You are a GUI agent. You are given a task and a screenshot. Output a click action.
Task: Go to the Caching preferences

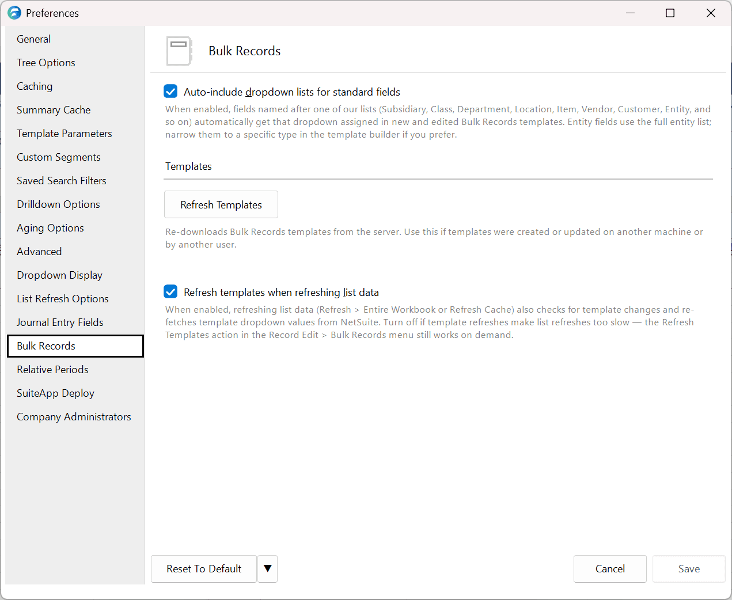[75, 86]
